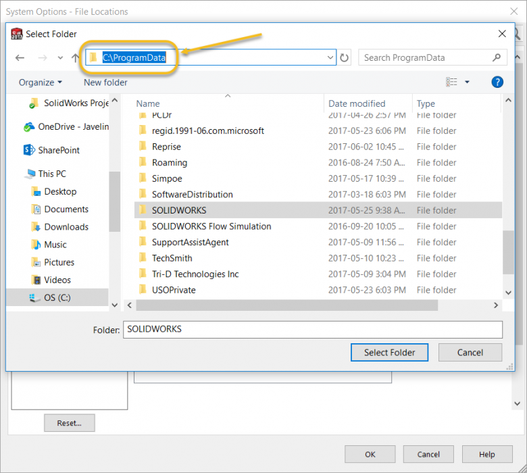The image size is (527, 473).
Task: Confirm with the Select Folder button
Action: (x=389, y=352)
